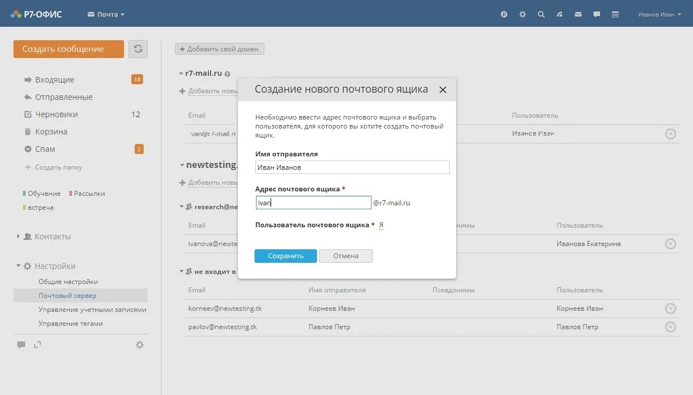This screenshot has height=395, width=693.
Task: Open the calendar icon in header
Action: (615, 15)
